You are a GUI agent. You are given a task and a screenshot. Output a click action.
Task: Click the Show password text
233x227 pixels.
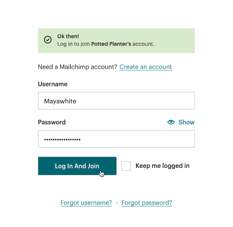186,122
